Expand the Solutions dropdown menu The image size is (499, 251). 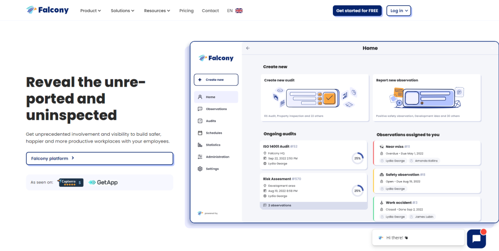(122, 11)
